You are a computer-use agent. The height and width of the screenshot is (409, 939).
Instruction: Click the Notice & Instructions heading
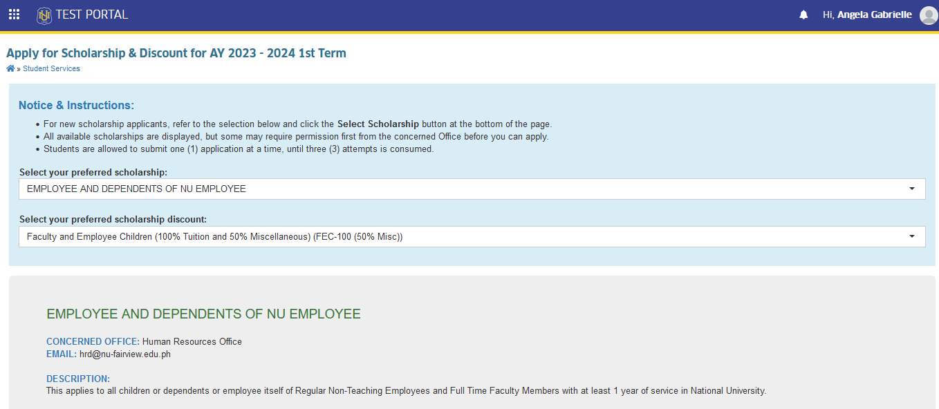[76, 105]
